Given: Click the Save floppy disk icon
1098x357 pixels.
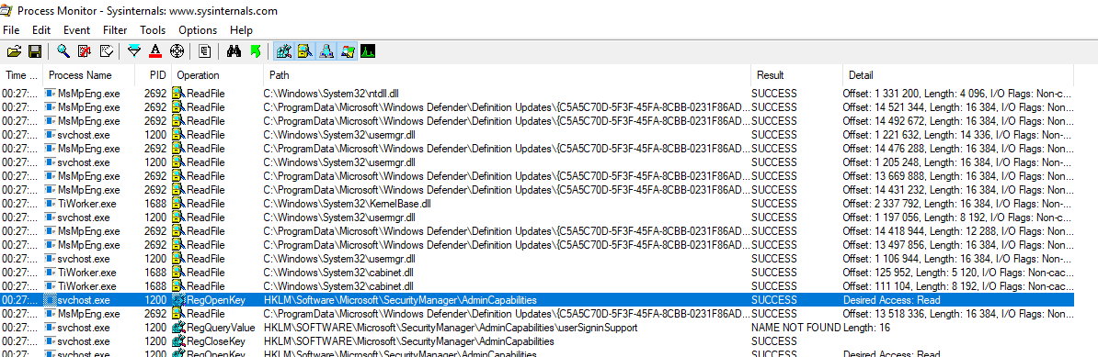Looking at the screenshot, I should pyautogui.click(x=34, y=51).
